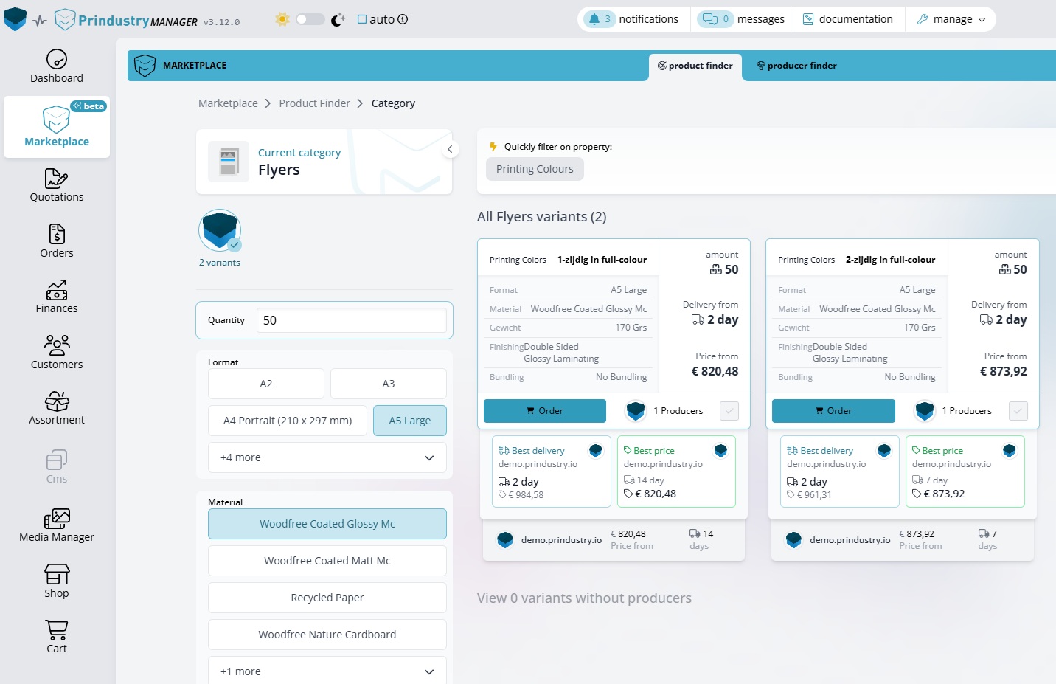Switch to the producer finder tab
Screen dimensions: 1056x684
click(796, 66)
